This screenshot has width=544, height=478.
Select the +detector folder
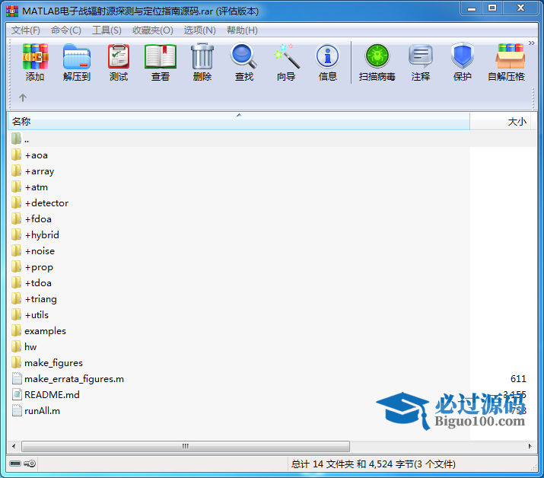[40, 203]
